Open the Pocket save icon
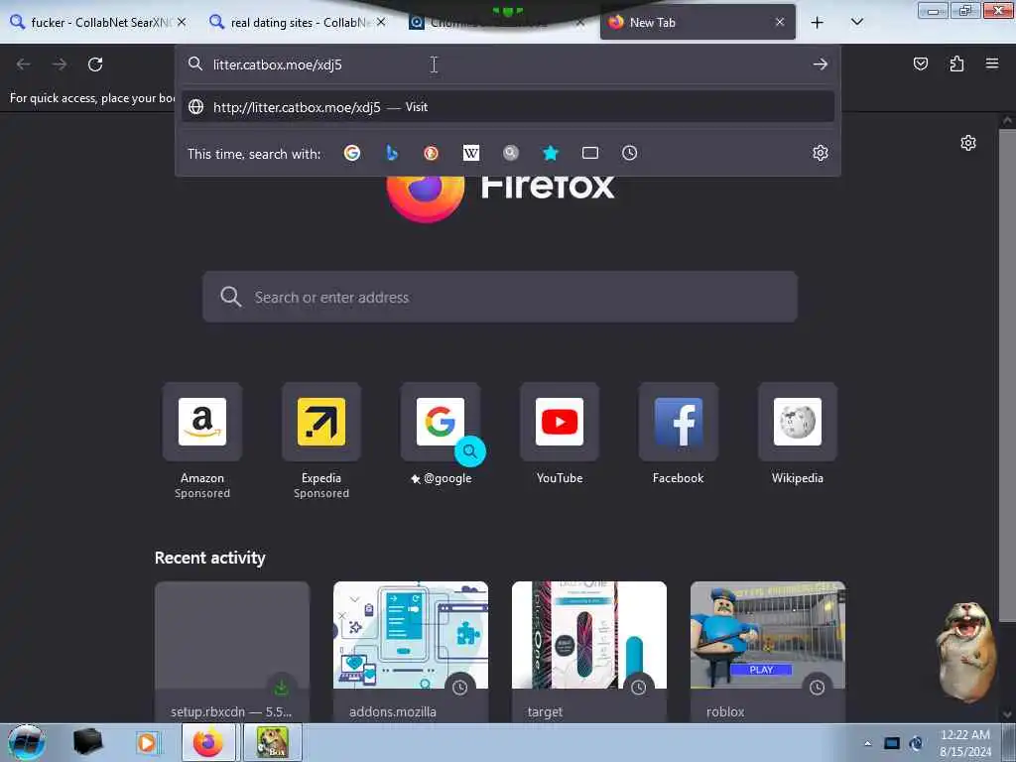 pos(920,63)
